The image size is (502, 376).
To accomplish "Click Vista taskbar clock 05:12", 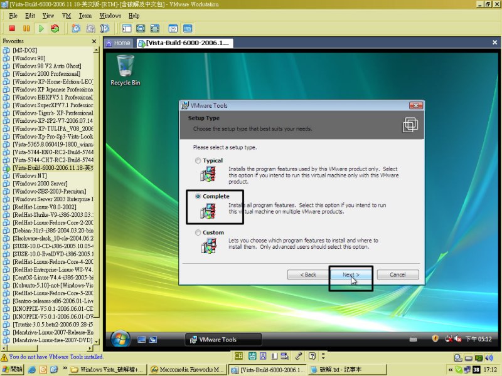I will pyautogui.click(x=478, y=339).
